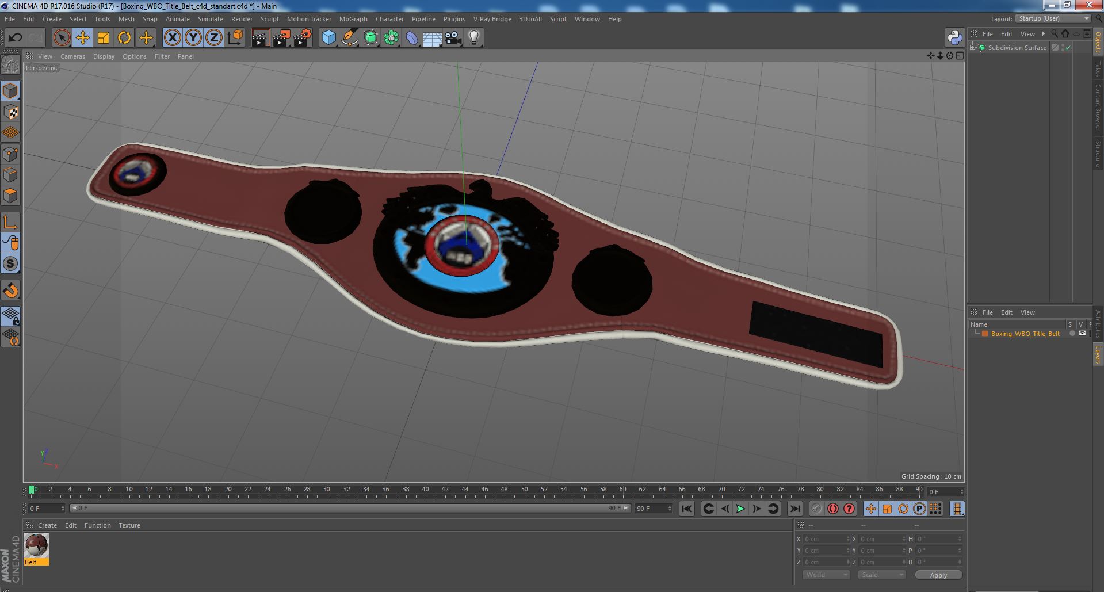Open Layer Manager View menu
The image size is (1104, 592).
[x=1027, y=312]
